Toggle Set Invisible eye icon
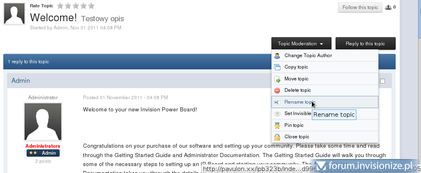Screen dimensions: 421x173 coord(277,113)
